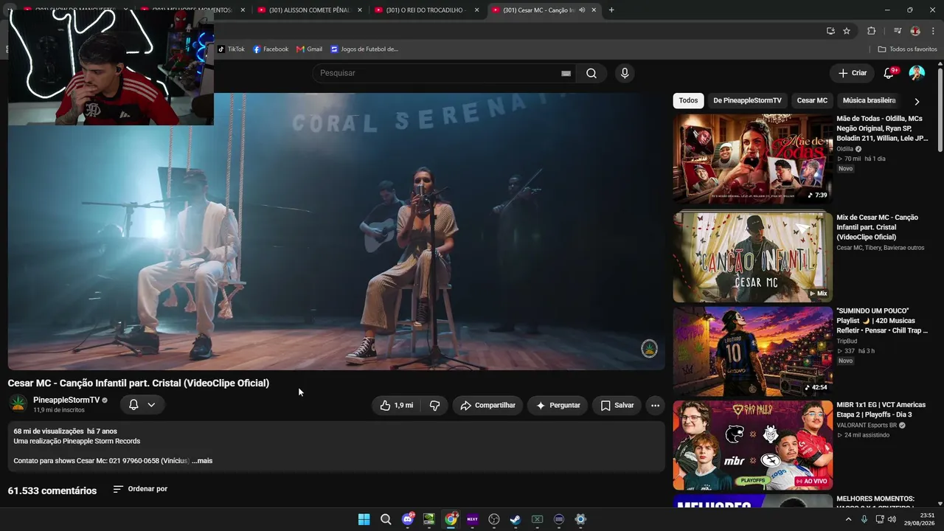The image size is (944, 531).
Task: Mute the Cesar MC tab audio icon
Action: click(582, 10)
